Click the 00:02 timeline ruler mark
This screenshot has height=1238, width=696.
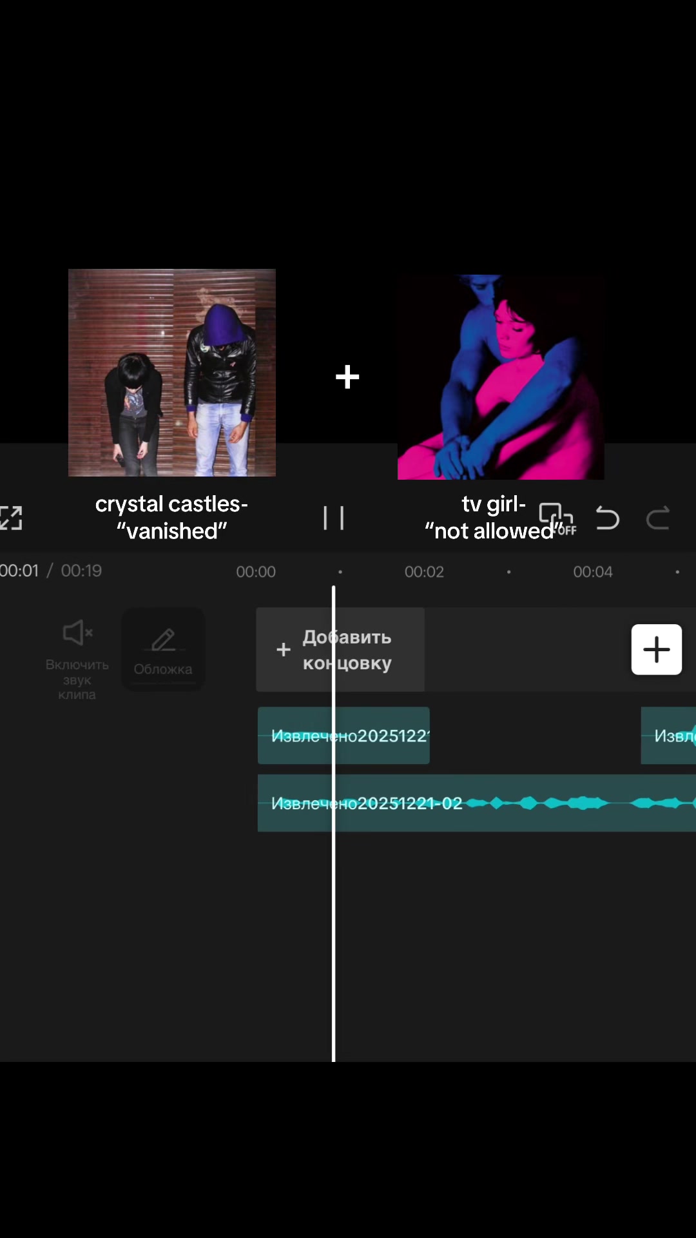pyautogui.click(x=424, y=572)
